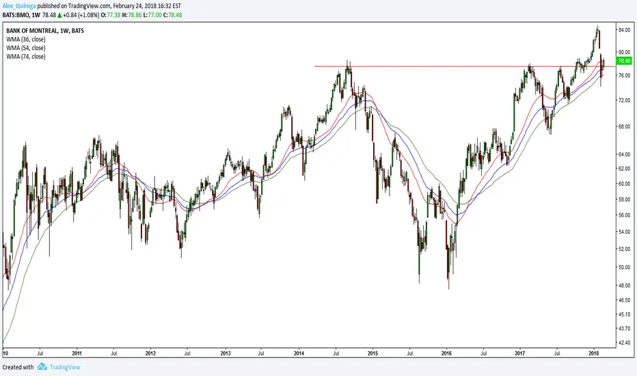Click the 72.00 price axis label
The width and height of the screenshot is (637, 376).
pyautogui.click(x=624, y=100)
